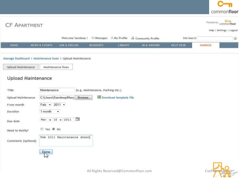Click the Site Search go arrow icon
Viewport: 239px width, 179px height.
tap(235, 38)
